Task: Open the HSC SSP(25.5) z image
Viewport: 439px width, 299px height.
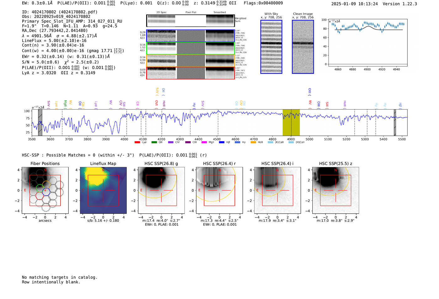Action: (x=336, y=190)
